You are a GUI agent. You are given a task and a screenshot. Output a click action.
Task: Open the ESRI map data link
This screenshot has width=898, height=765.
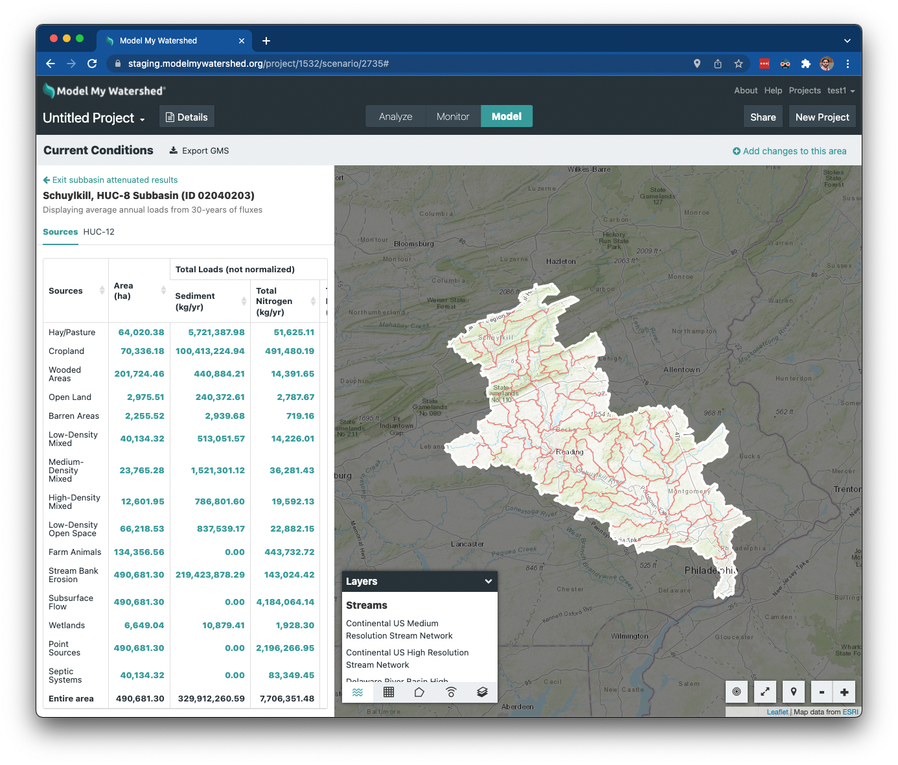tap(850, 712)
